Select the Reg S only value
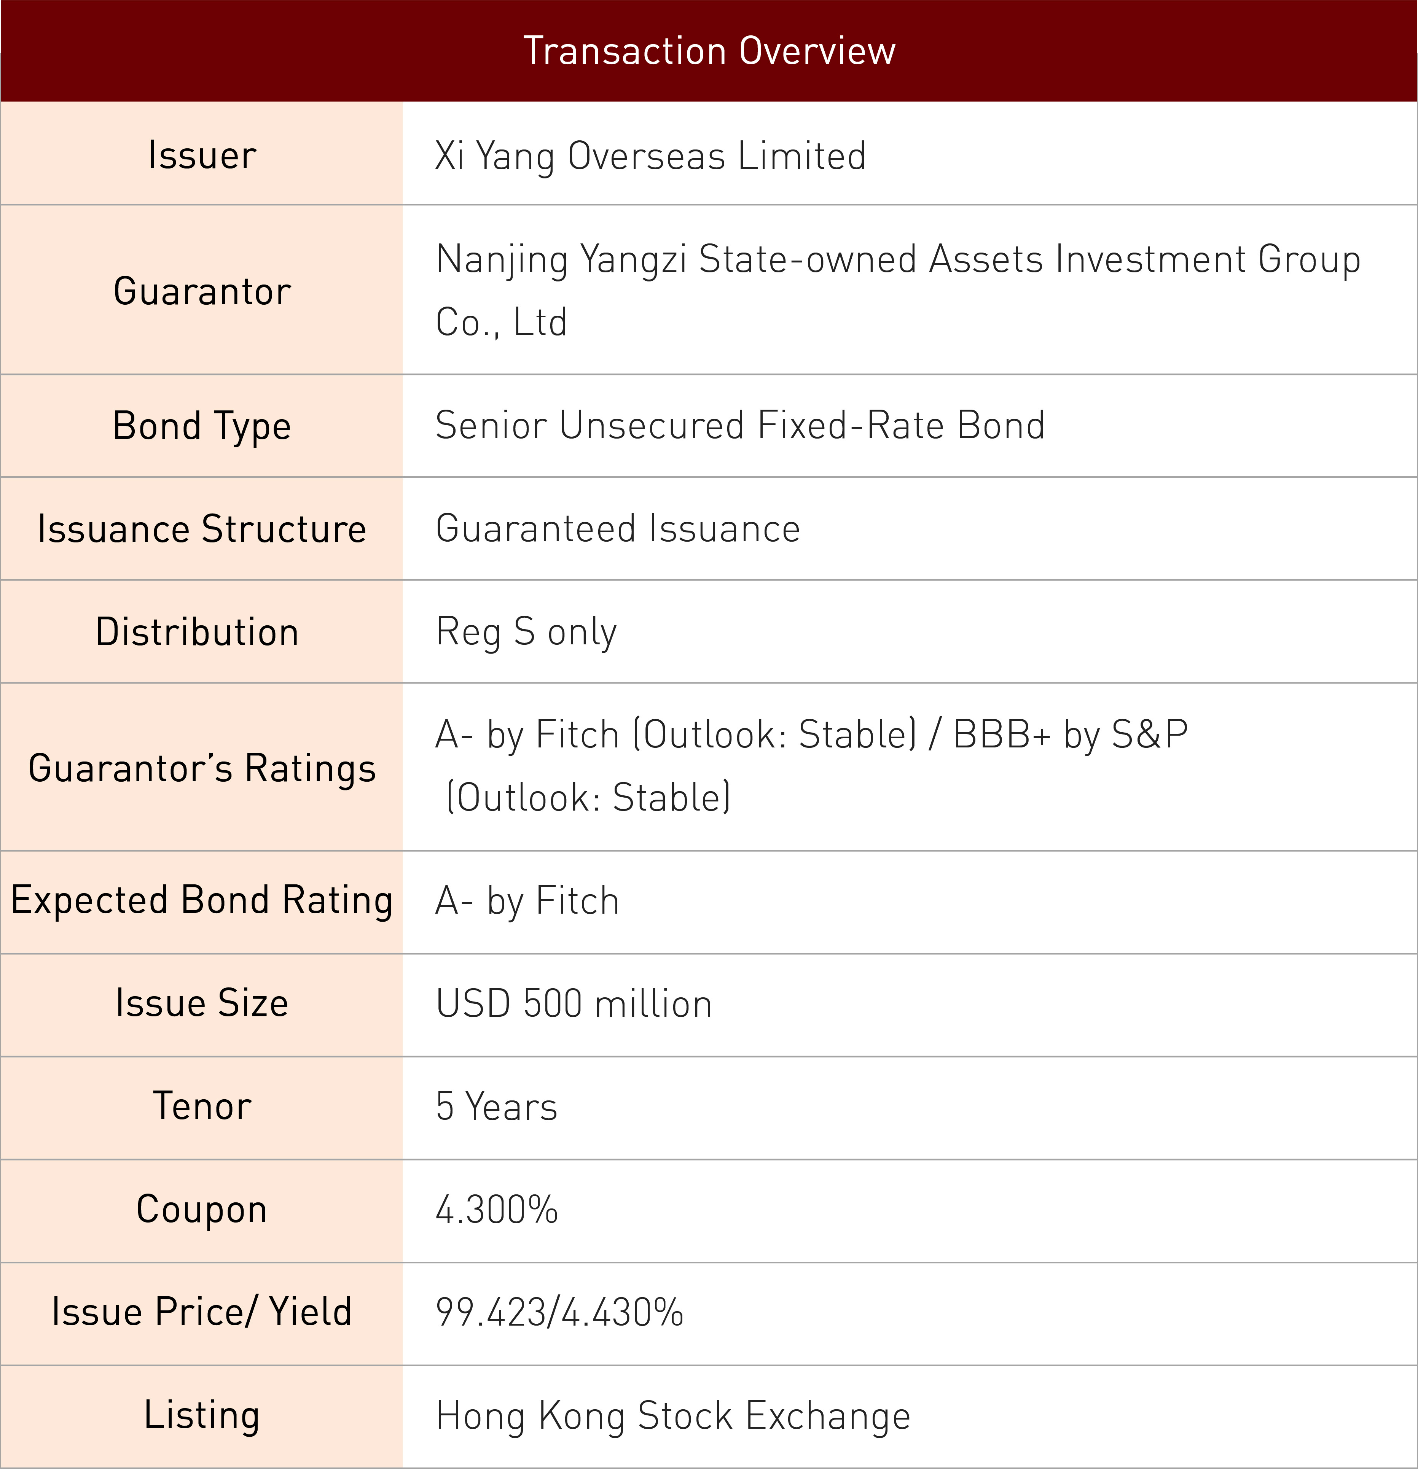1418x1469 pixels. coord(526,632)
